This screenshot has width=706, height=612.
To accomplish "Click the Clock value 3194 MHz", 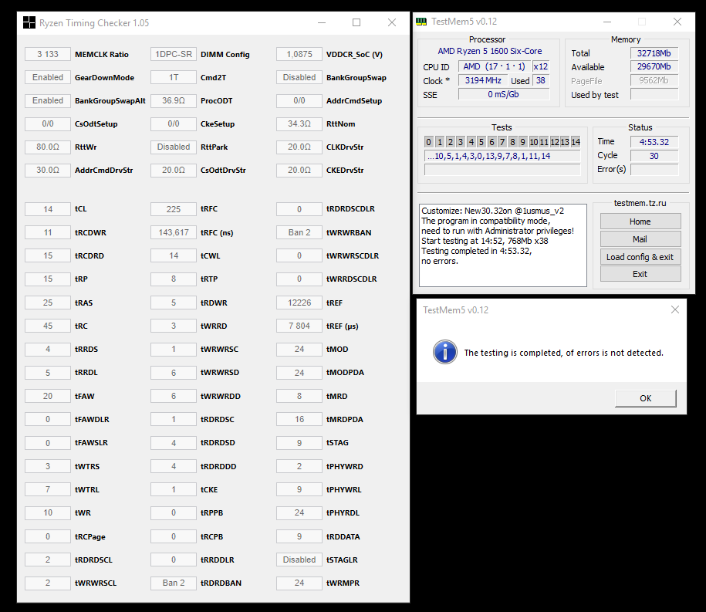I will (x=483, y=80).
